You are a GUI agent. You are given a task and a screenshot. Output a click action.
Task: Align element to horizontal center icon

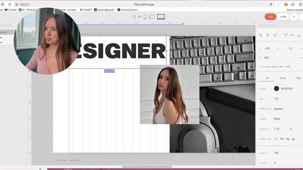pyautogui.click(x=267, y=35)
